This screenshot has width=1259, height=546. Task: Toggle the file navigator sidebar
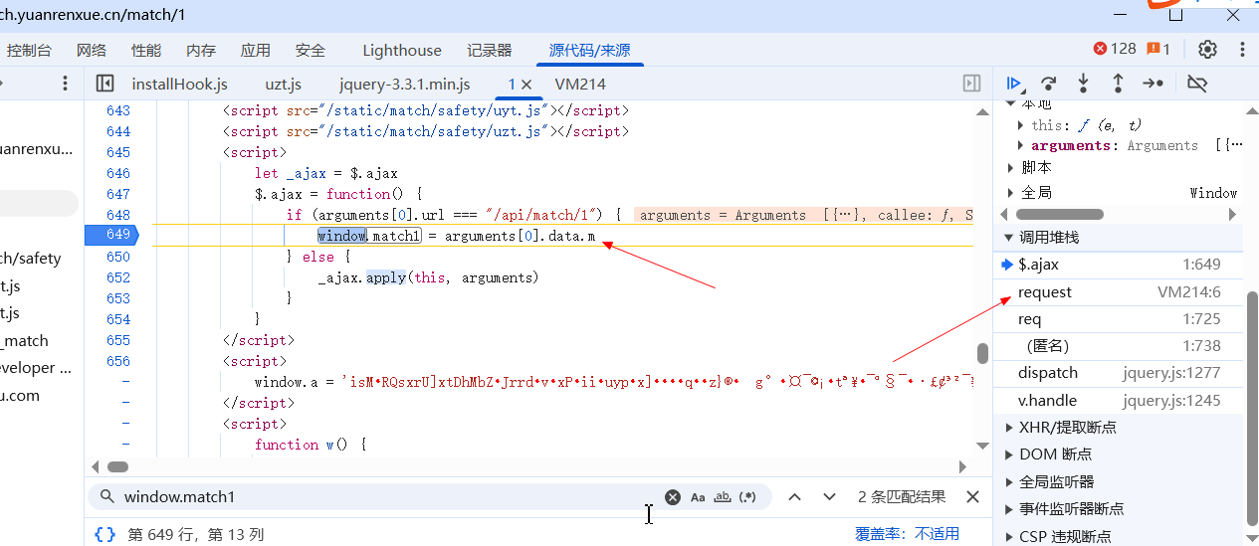point(105,85)
